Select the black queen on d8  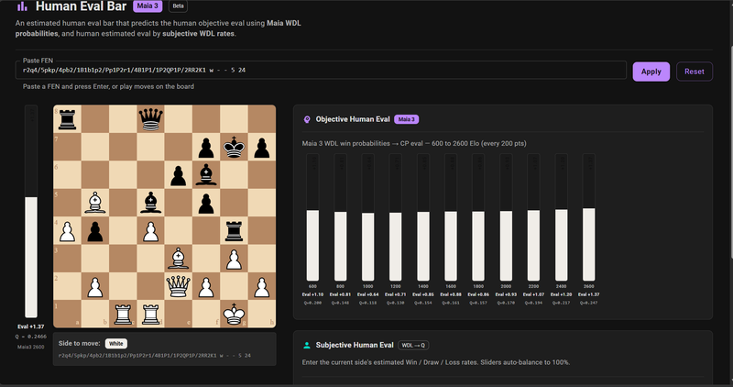[x=149, y=117]
